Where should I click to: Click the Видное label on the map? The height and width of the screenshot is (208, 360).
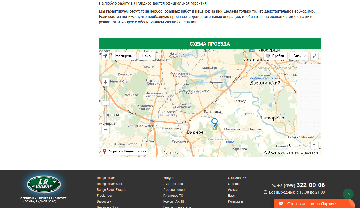(x=195, y=132)
